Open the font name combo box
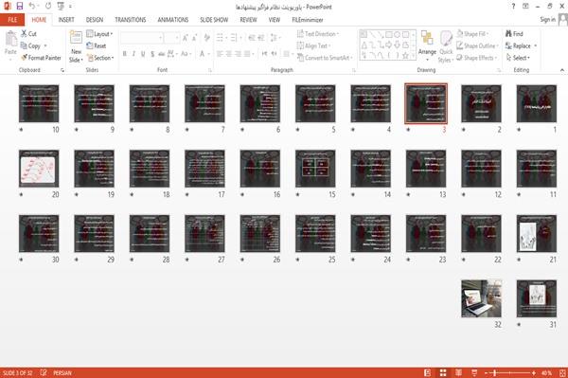568x378 pixels. pyautogui.click(x=142, y=38)
